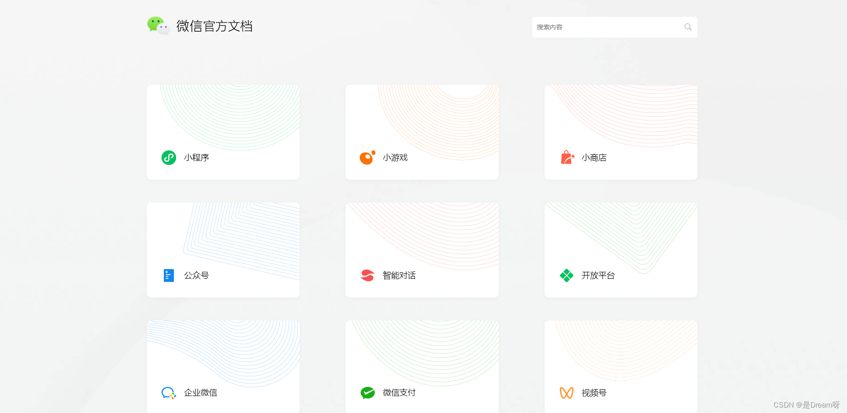Image resolution: width=847 pixels, height=413 pixels.
Task: Open the 微信支付 documentation card
Action: click(x=422, y=362)
